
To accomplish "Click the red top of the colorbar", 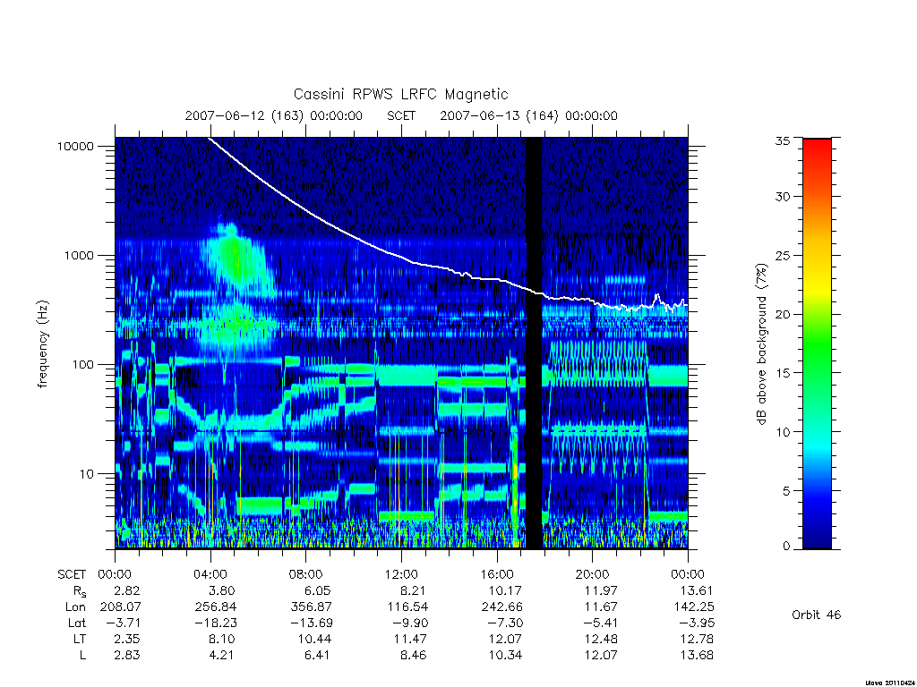I will coord(817,149).
